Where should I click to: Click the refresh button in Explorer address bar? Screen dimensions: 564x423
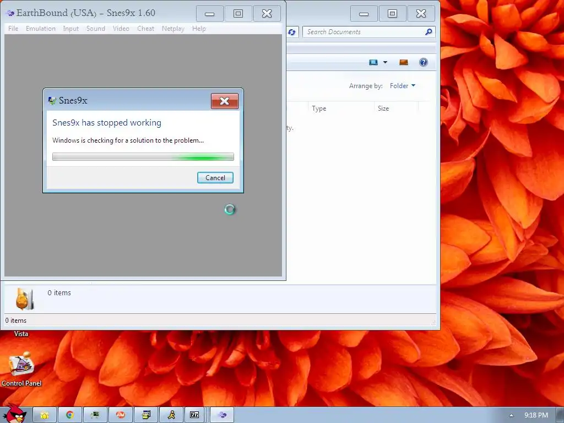292,32
